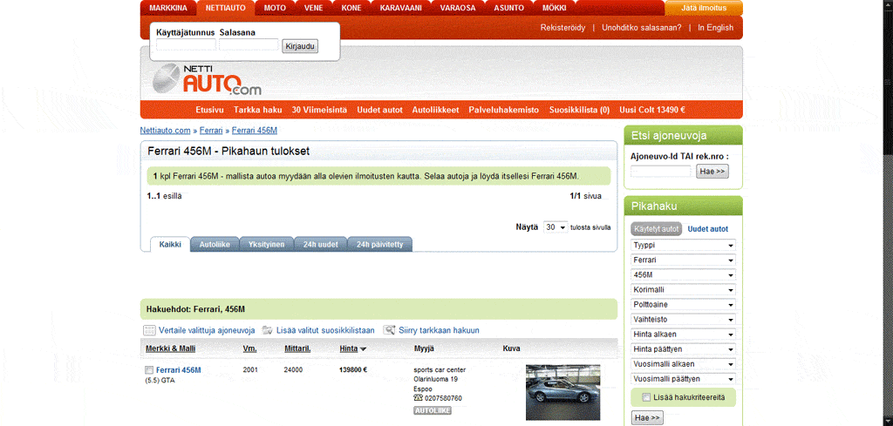Open Autoliikkeet in navigation bar
This screenshot has height=426, width=893.
pos(436,110)
